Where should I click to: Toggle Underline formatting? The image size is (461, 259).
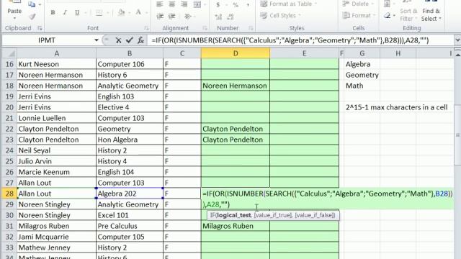(x=77, y=13)
